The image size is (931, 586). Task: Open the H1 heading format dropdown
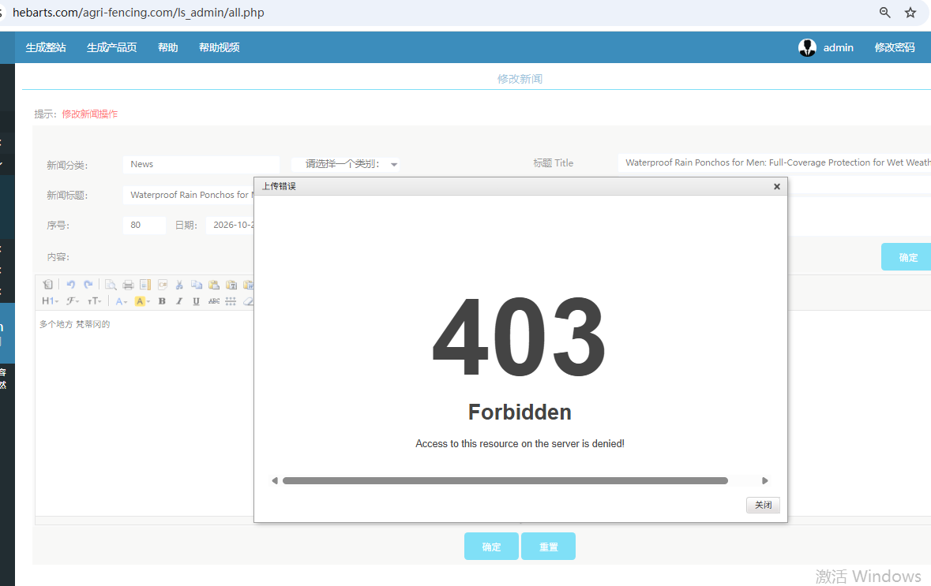51,301
